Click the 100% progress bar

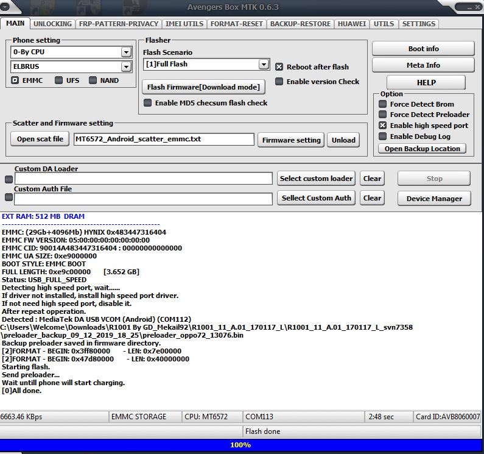click(x=240, y=445)
